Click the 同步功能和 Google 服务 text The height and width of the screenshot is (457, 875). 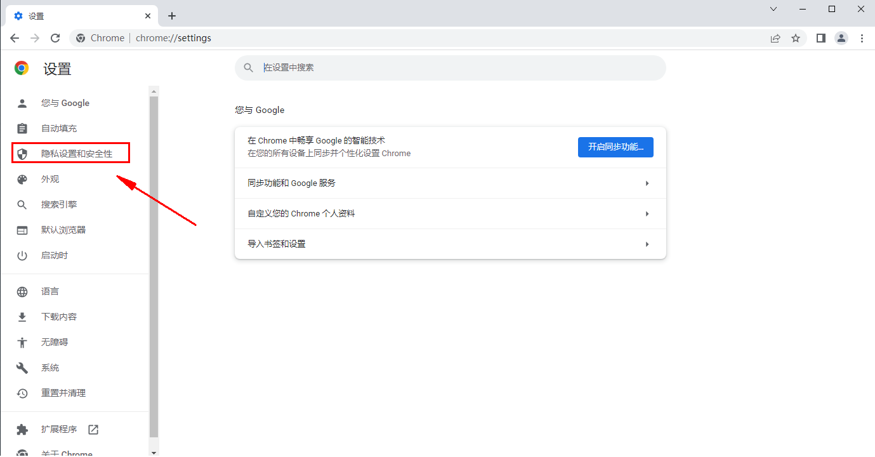[x=291, y=183]
